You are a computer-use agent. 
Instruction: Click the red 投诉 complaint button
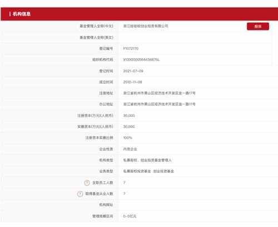coord(258,27)
